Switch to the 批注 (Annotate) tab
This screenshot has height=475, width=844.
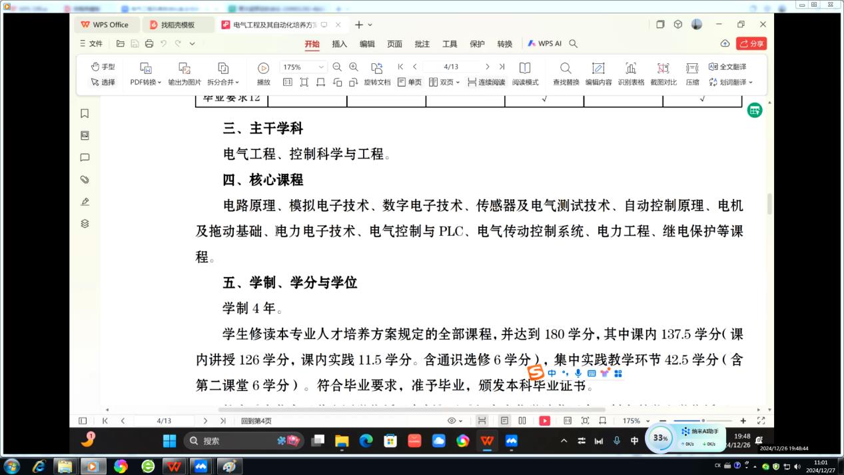[x=422, y=44]
